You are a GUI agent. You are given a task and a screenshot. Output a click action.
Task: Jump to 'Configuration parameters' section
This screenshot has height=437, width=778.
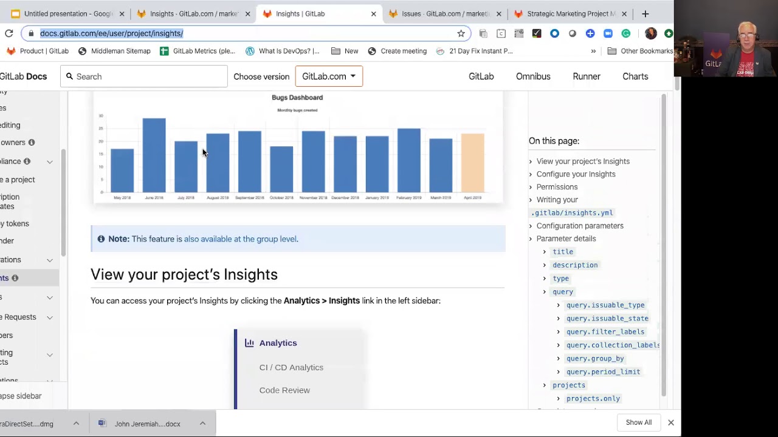(580, 226)
